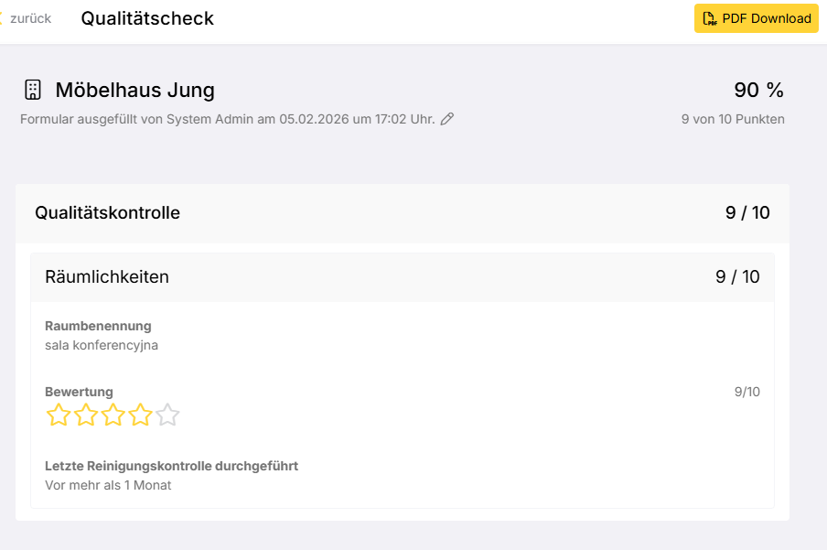827x550 pixels.
Task: Collapse the Räumlichkeiten subsection header
Action: coord(107,277)
